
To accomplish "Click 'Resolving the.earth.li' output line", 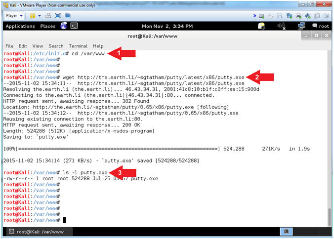I will pyautogui.click(x=131, y=89).
